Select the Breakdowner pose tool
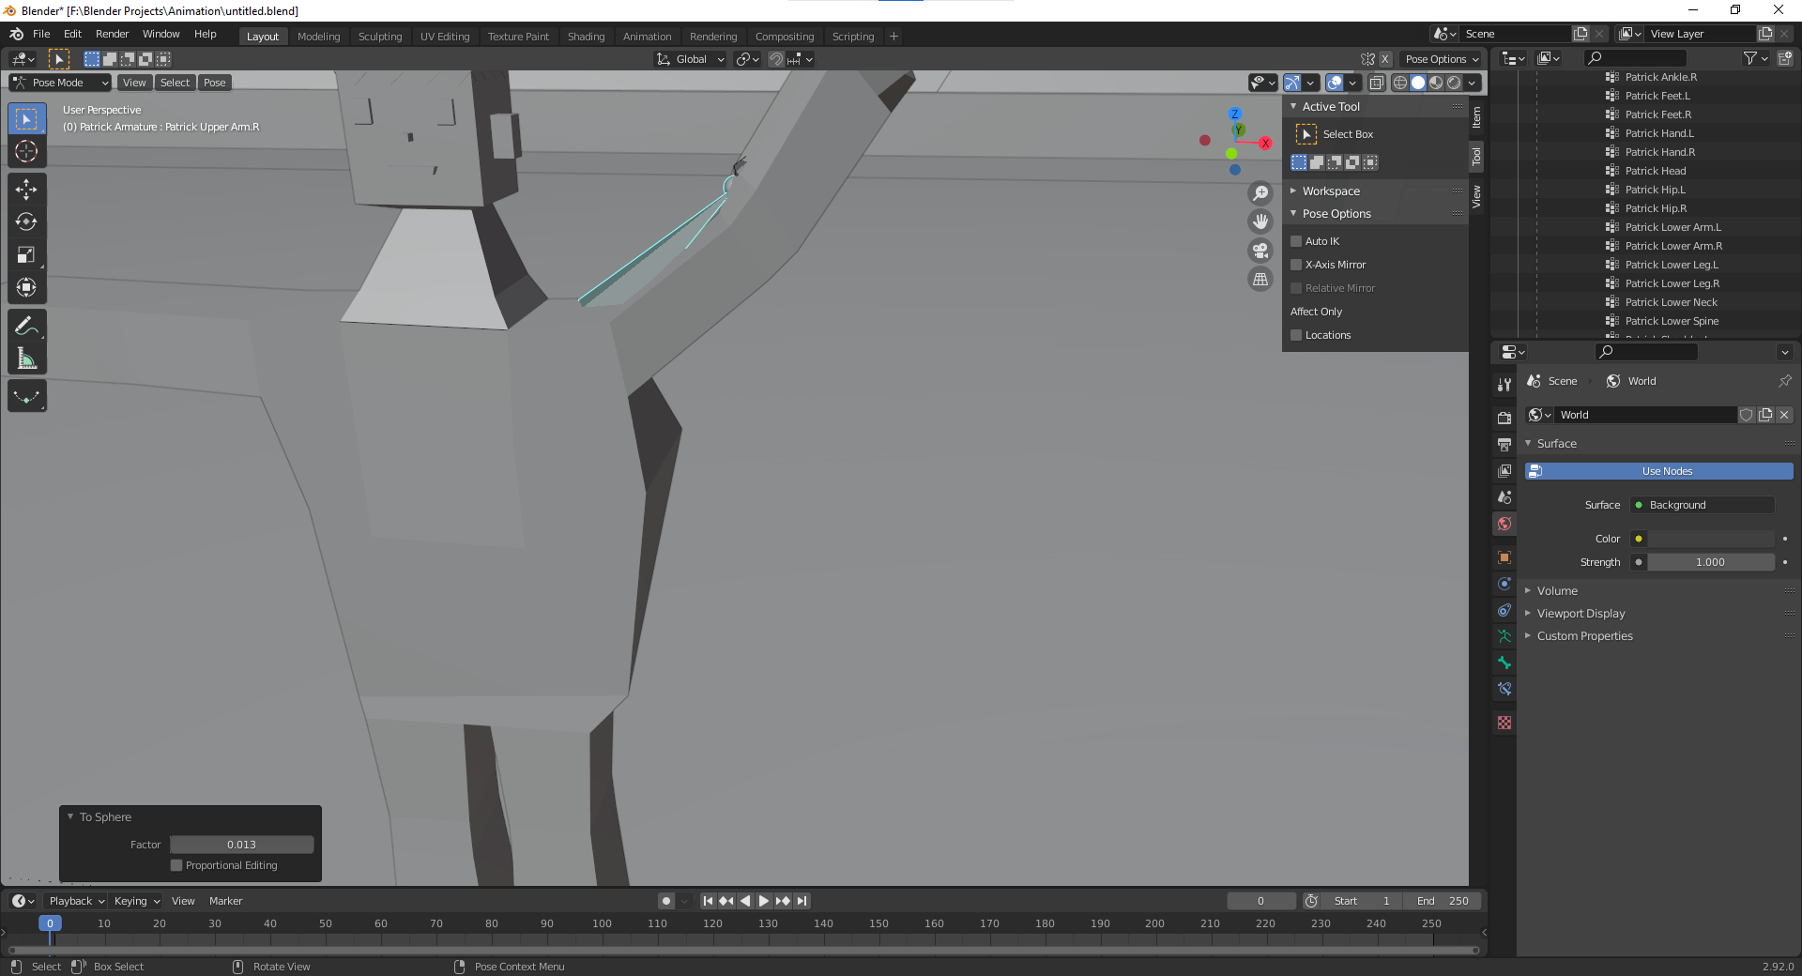 click(x=26, y=396)
